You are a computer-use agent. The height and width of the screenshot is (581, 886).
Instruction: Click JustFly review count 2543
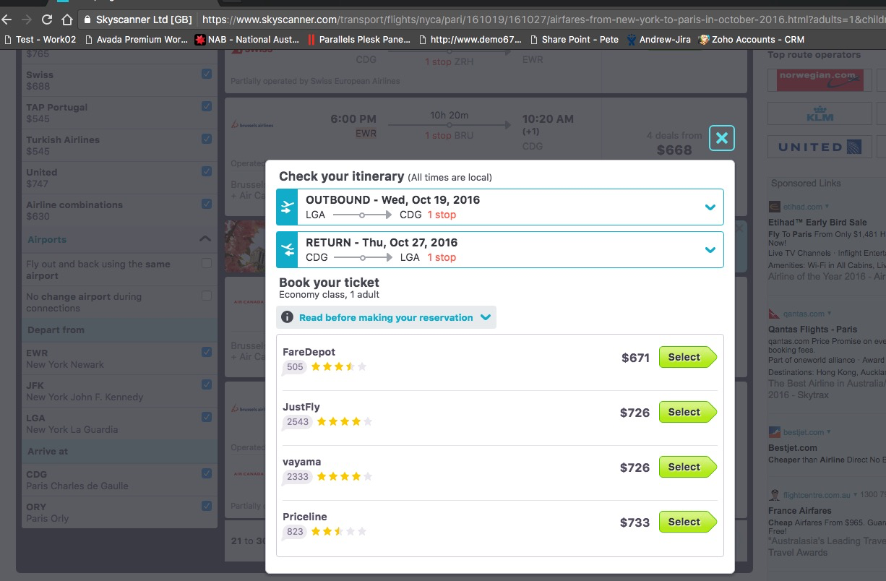pos(298,422)
